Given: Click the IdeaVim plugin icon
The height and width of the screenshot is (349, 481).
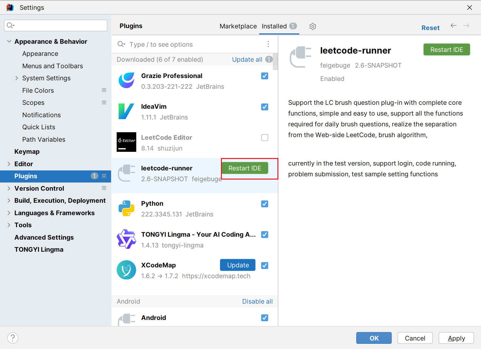Looking at the screenshot, I should click(x=126, y=111).
